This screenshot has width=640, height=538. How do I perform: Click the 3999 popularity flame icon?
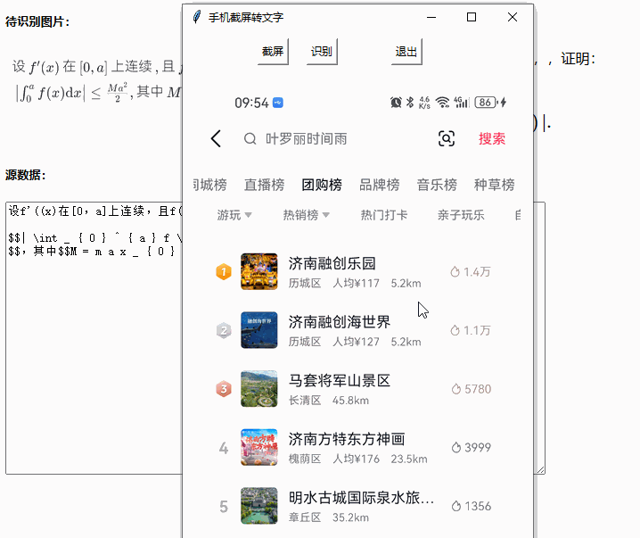[455, 447]
